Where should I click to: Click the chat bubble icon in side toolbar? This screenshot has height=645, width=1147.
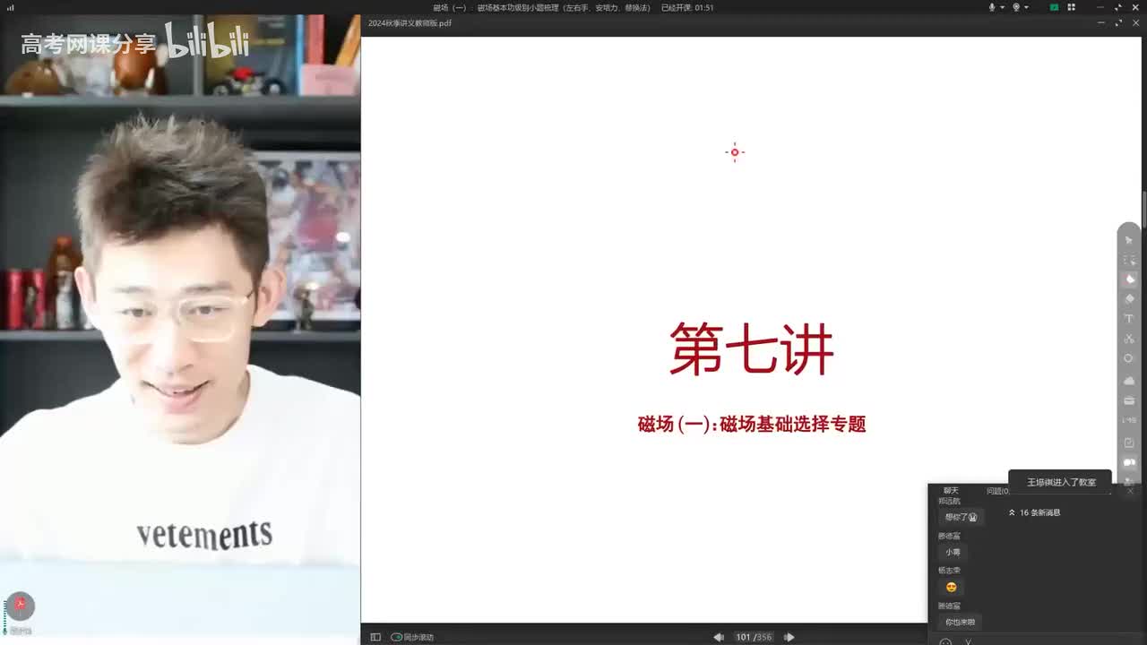[1129, 463]
